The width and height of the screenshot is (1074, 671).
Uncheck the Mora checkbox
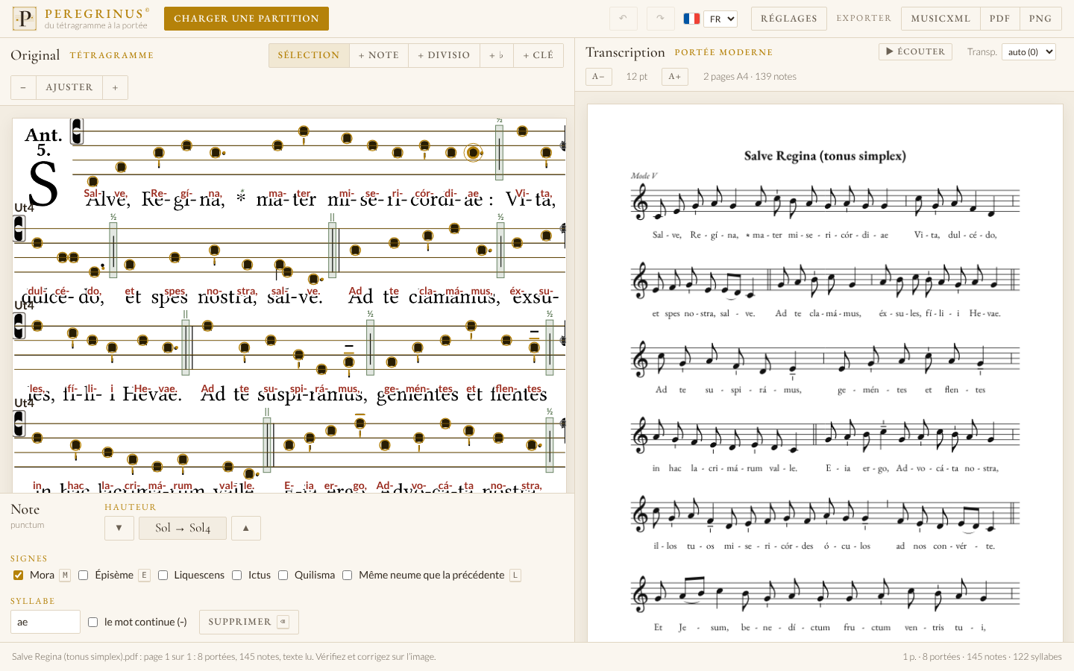pos(19,575)
